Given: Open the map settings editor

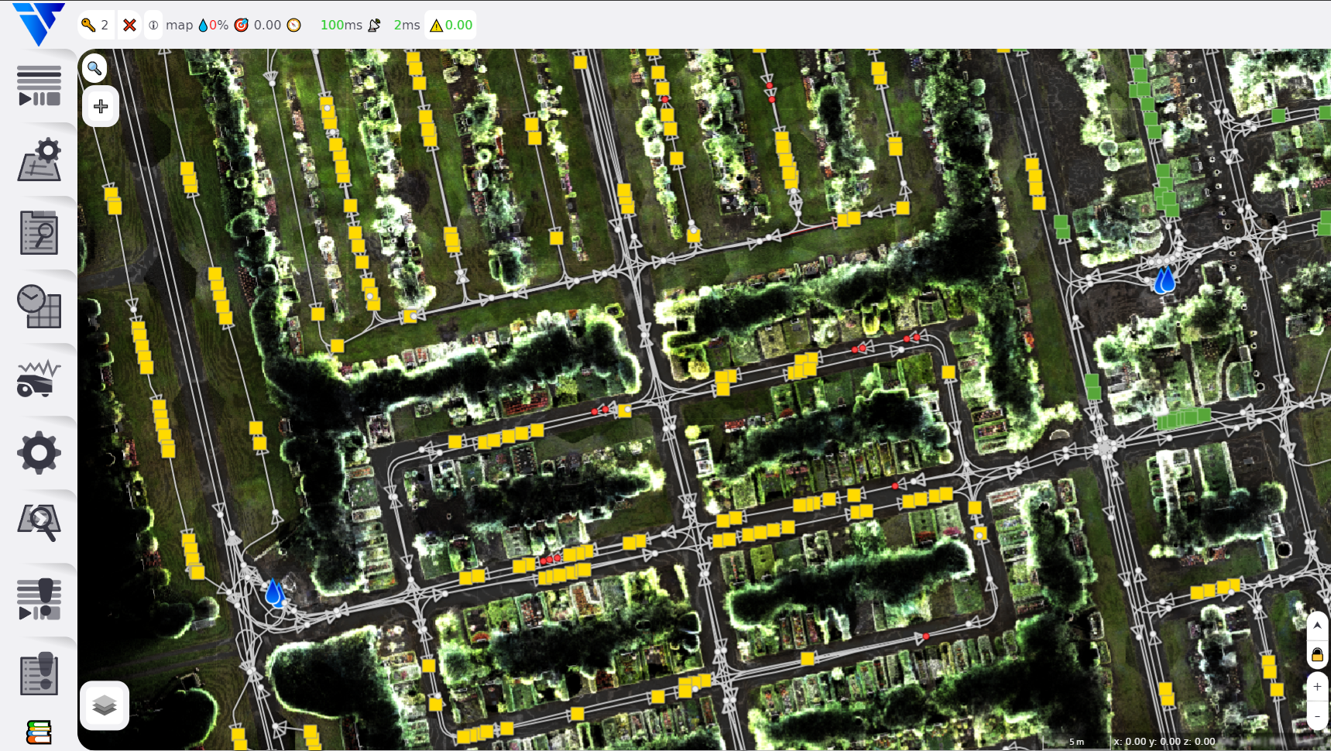Looking at the screenshot, I should 39,159.
